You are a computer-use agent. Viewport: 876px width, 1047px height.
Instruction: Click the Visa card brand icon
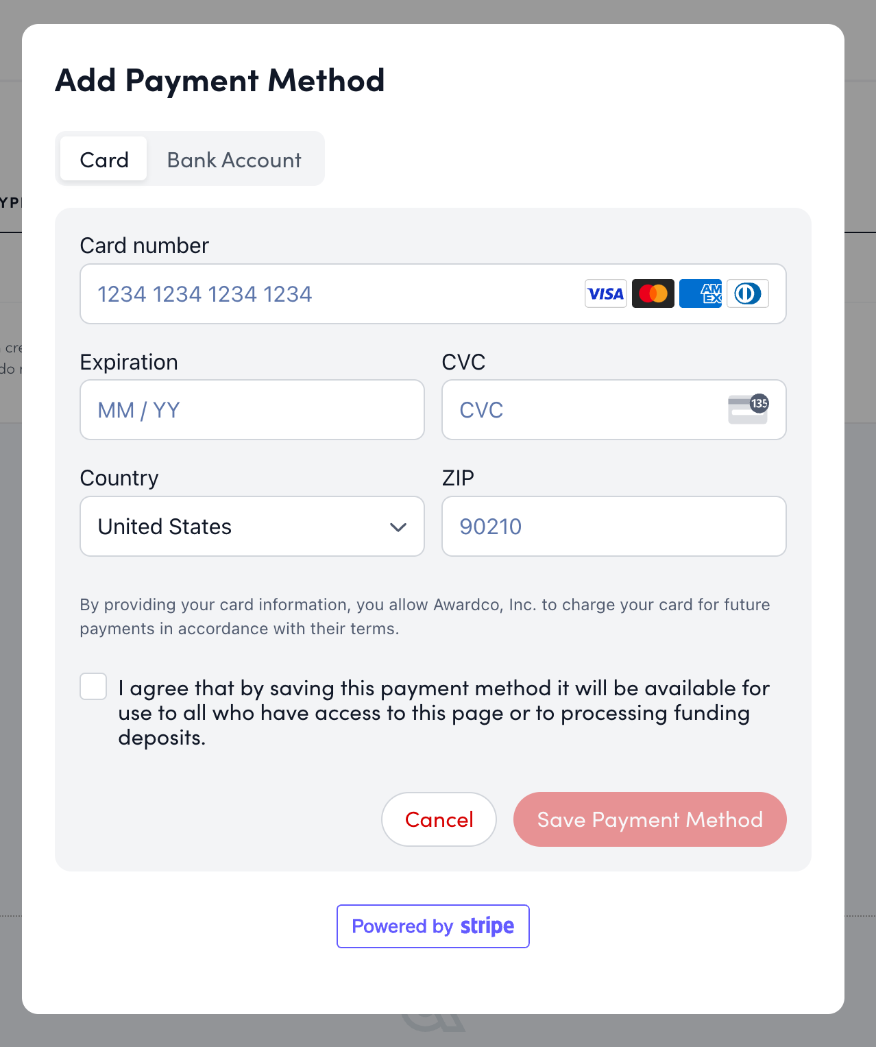(605, 293)
